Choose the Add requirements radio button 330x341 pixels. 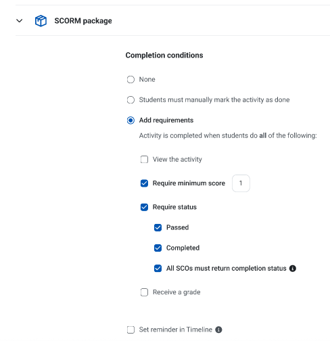131,120
